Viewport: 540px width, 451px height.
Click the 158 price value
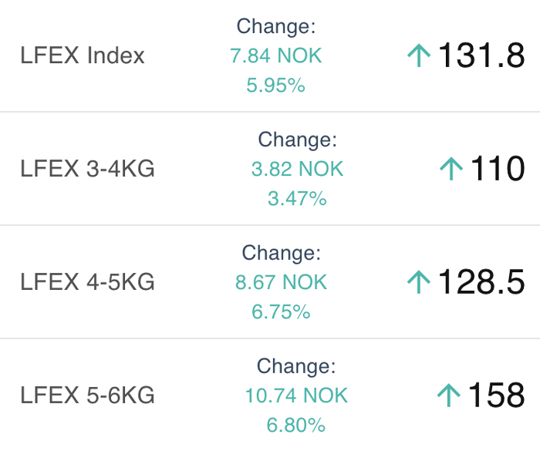496,395
